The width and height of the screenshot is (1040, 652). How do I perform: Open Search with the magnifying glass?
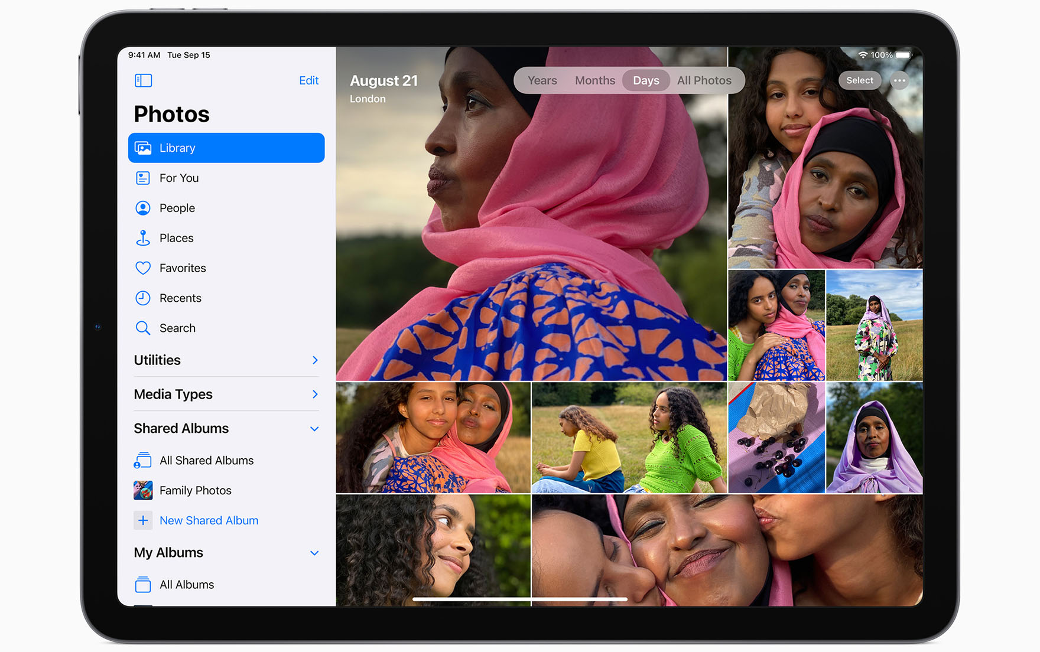[x=143, y=328]
